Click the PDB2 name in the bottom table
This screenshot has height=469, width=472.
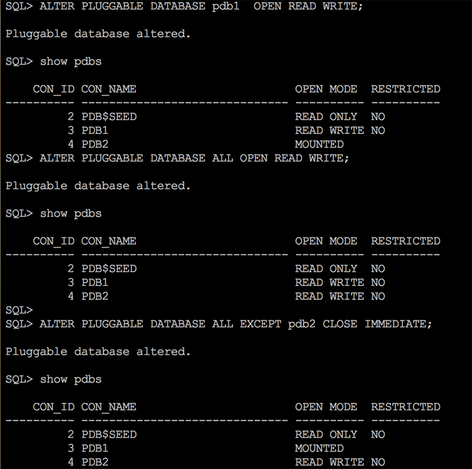click(94, 462)
